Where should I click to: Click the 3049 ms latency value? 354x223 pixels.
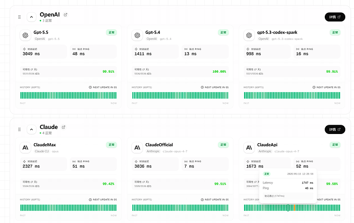pos(31,54)
